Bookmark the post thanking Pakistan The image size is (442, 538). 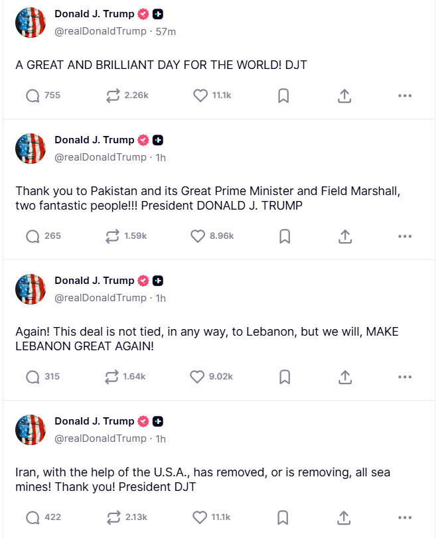click(x=284, y=236)
